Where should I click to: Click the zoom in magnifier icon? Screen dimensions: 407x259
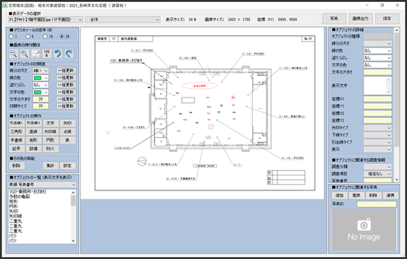[x=24, y=54]
